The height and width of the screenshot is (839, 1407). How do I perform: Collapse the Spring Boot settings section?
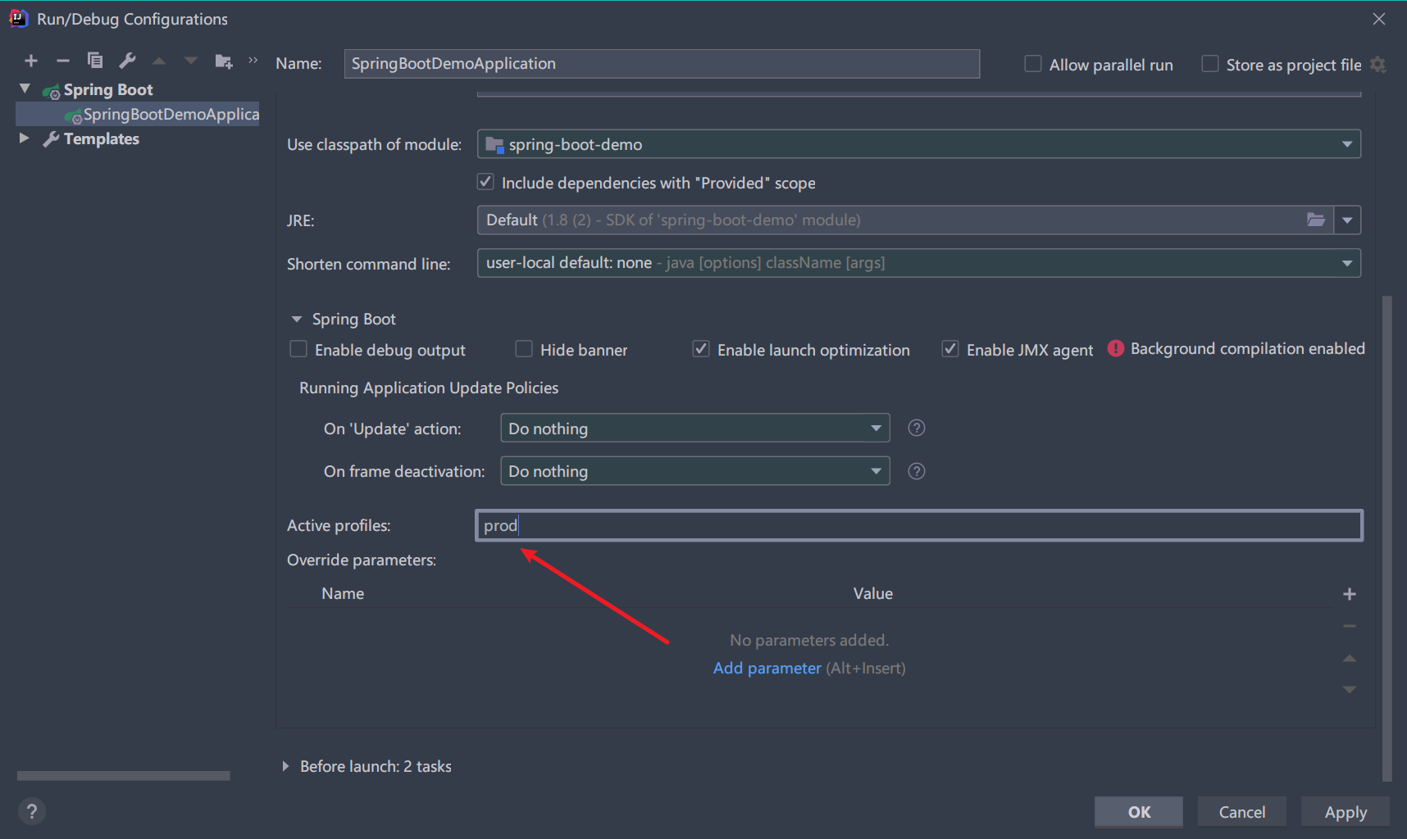coord(297,319)
